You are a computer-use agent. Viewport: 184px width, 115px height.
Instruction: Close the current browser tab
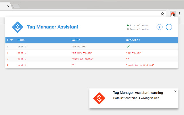pyautogui.click(x=8, y=6)
